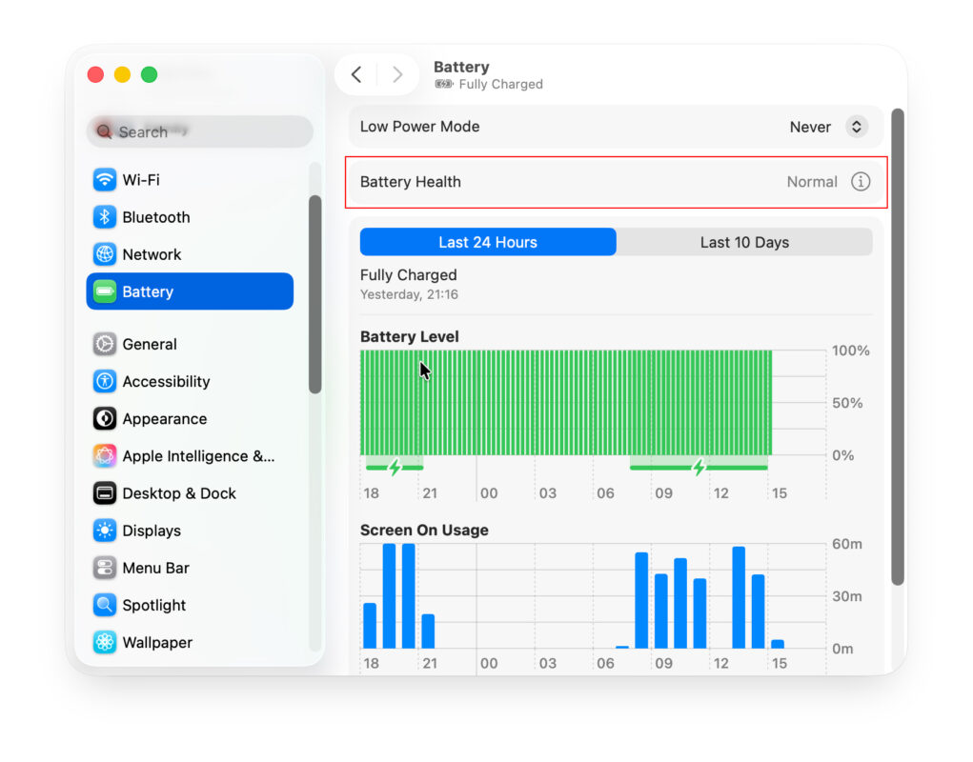Open Bluetooth settings via its icon
Viewport: 973px width, 762px height.
(x=105, y=216)
